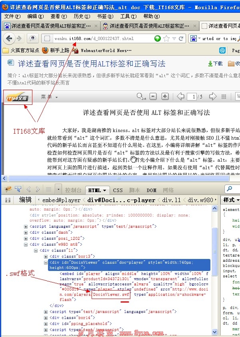Switch to the DOM tab in Firebug

pos(151,190)
